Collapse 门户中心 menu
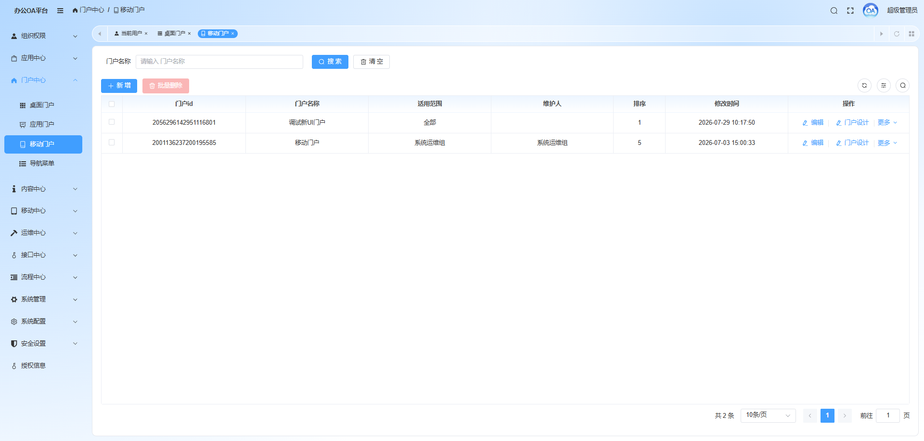924x441 pixels. [43, 80]
